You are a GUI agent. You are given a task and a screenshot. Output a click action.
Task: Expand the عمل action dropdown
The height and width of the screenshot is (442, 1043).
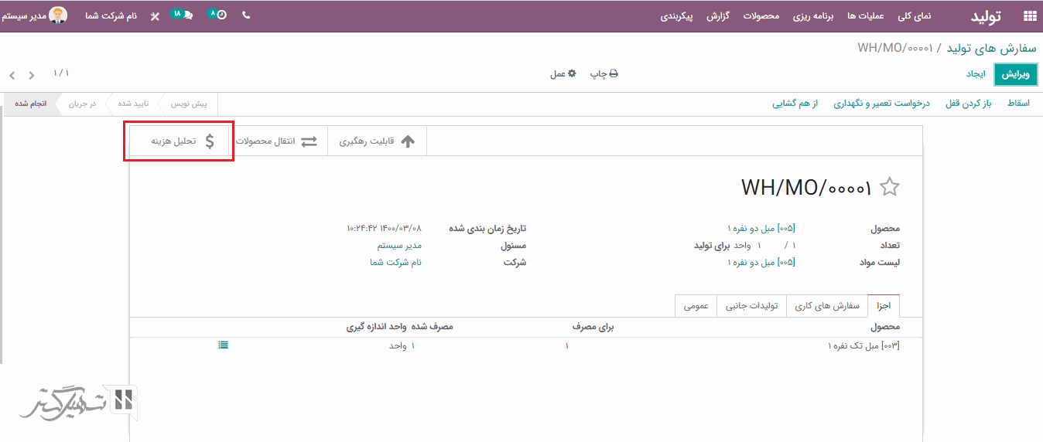[563, 74]
